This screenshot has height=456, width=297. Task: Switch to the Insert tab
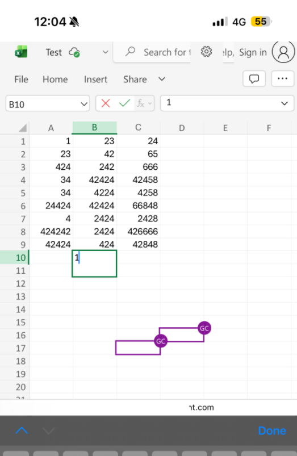pyautogui.click(x=95, y=79)
